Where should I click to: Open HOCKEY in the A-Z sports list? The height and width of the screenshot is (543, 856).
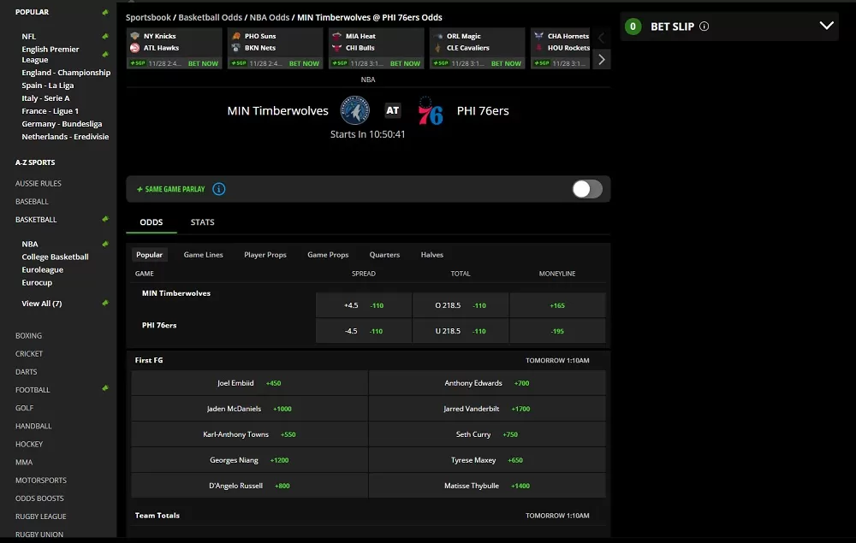tap(29, 444)
